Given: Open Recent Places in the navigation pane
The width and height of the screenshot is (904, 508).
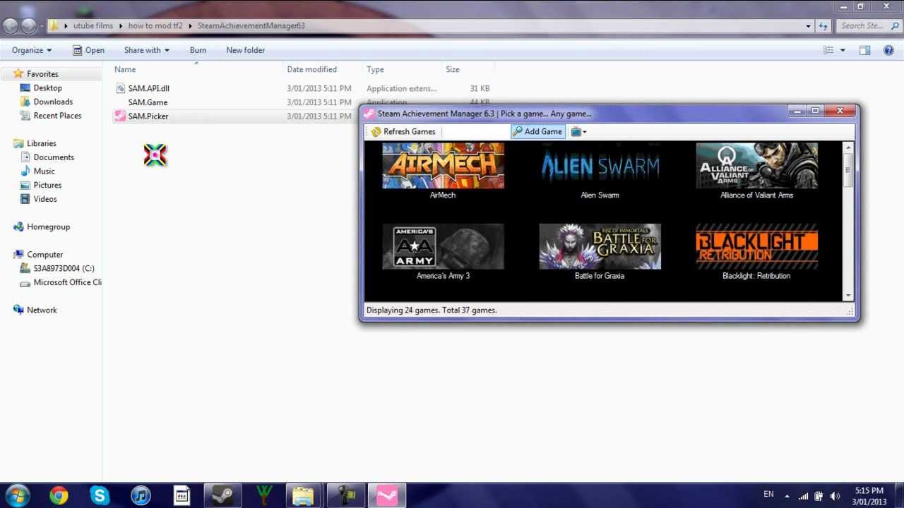Looking at the screenshot, I should coord(57,116).
